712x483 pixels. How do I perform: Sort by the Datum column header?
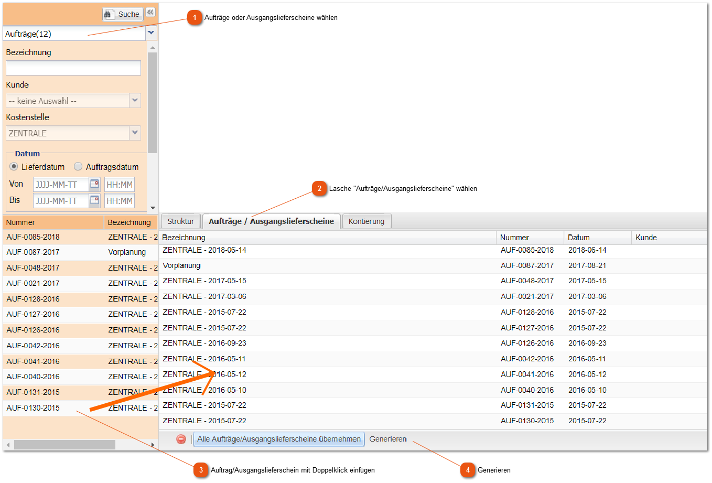598,238
